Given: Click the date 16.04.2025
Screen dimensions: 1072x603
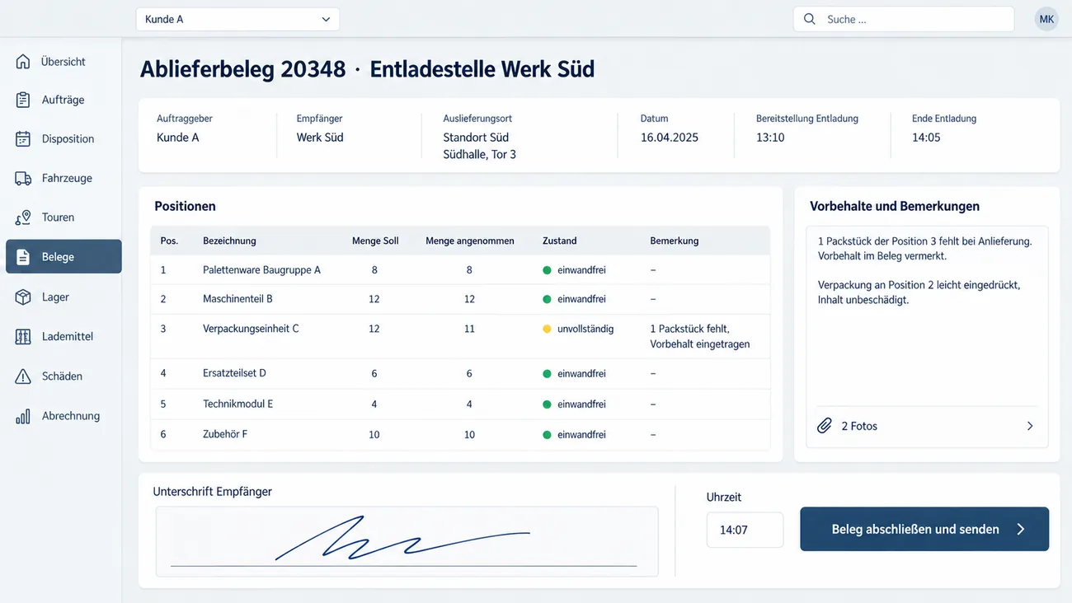Looking at the screenshot, I should coord(670,138).
